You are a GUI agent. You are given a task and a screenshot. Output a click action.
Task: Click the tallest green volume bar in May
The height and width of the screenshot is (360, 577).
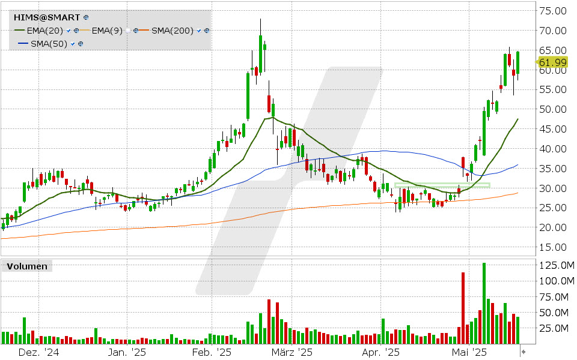tap(484, 304)
